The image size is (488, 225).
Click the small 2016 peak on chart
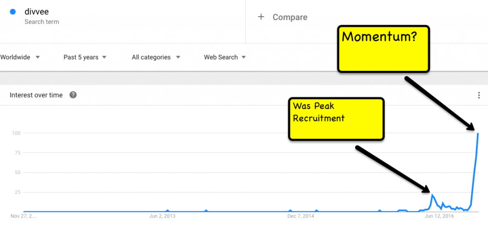(432, 195)
